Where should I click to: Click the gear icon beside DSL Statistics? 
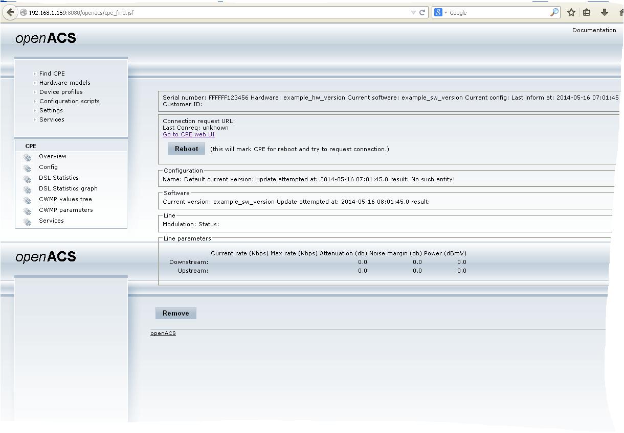[27, 179]
